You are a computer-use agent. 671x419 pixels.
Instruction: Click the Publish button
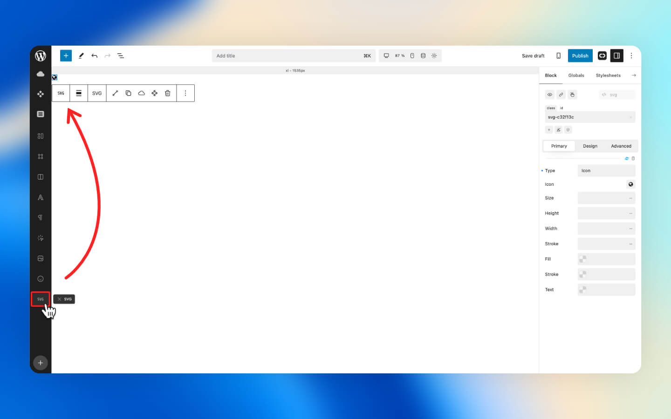coord(580,56)
